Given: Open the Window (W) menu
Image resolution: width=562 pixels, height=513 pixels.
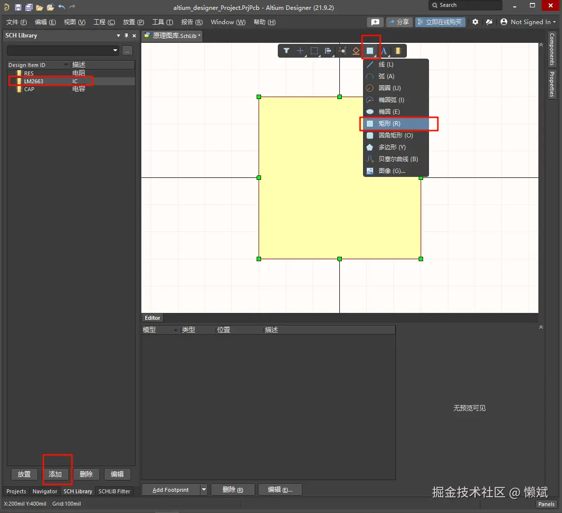Looking at the screenshot, I should point(228,22).
